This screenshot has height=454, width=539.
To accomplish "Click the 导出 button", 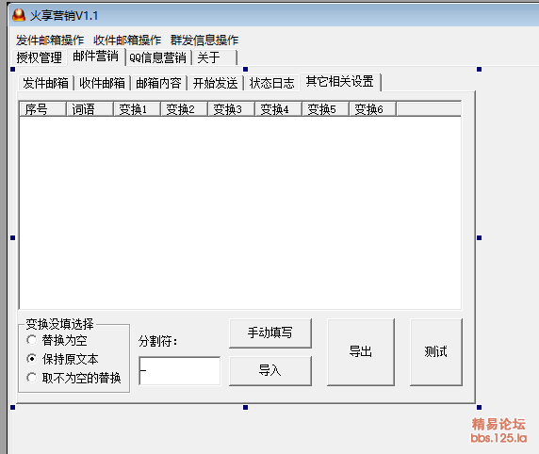I will coord(361,351).
